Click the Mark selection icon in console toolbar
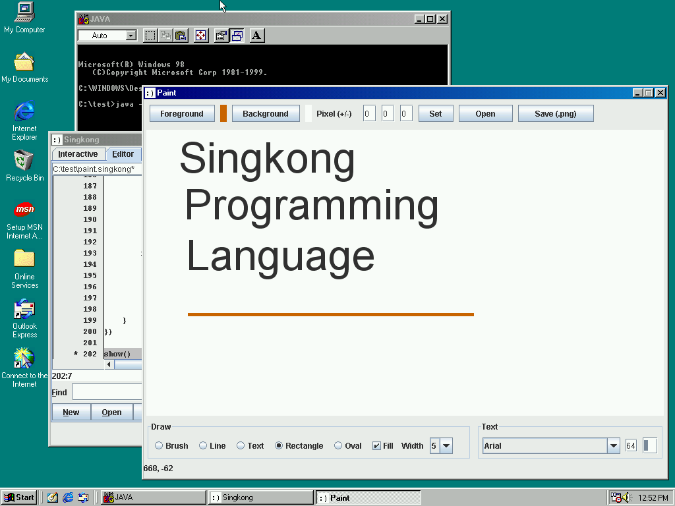675x506 pixels. (150, 36)
